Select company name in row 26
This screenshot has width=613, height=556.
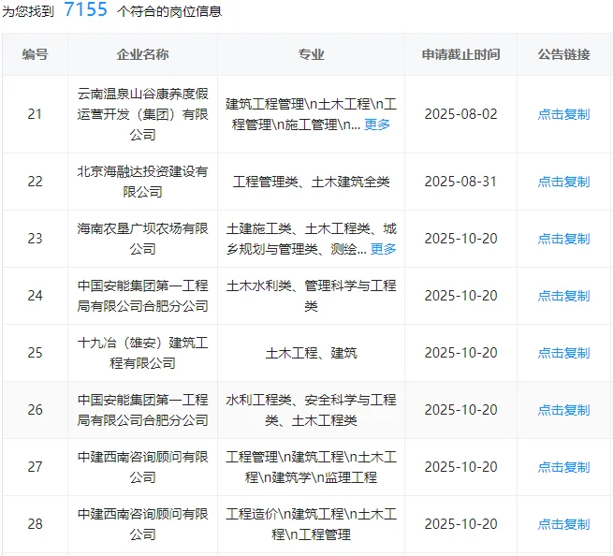[142, 410]
